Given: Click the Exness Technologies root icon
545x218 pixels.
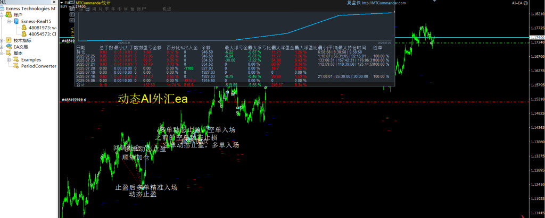Looking at the screenshot, I should 3,9.
